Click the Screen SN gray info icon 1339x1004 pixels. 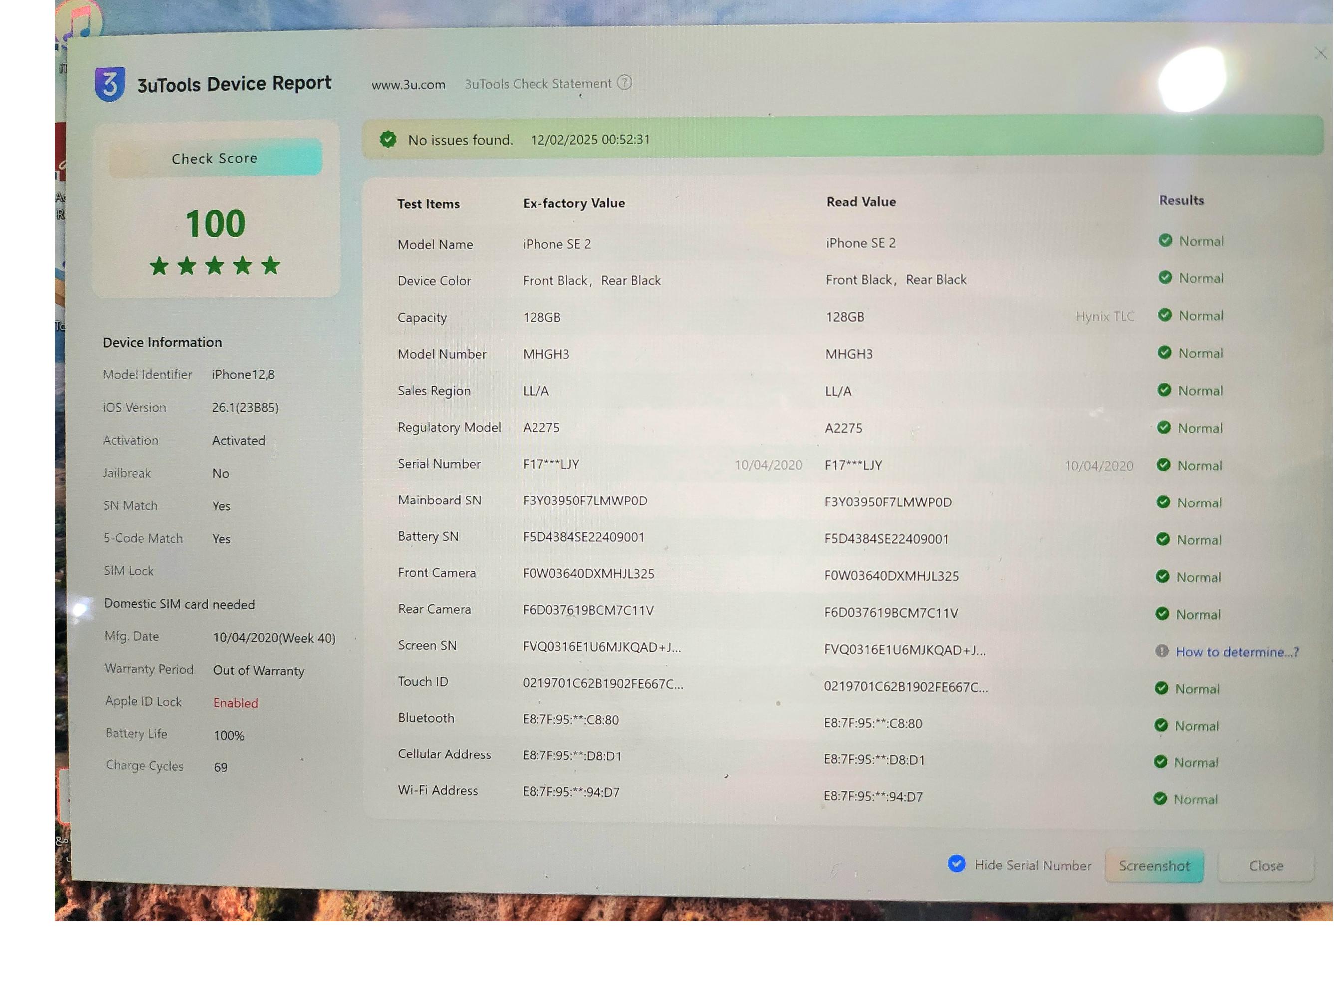(1162, 651)
